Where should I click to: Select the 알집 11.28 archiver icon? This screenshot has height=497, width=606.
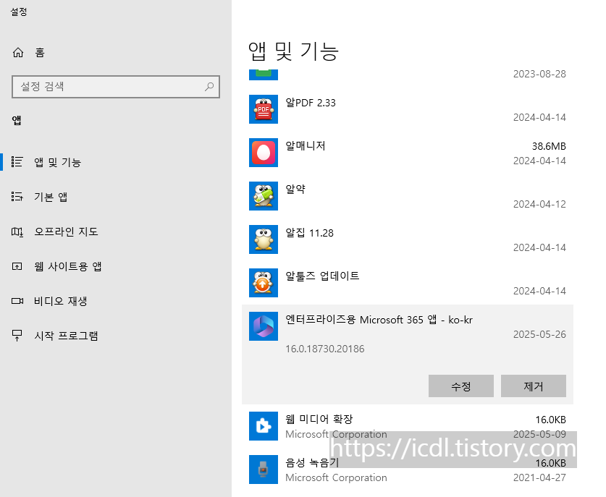[x=264, y=239]
